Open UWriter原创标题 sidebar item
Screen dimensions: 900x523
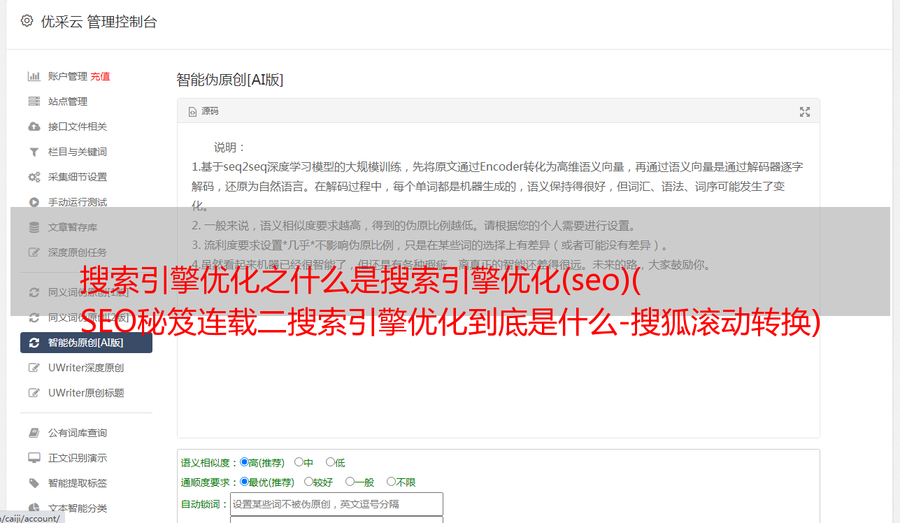tap(87, 393)
